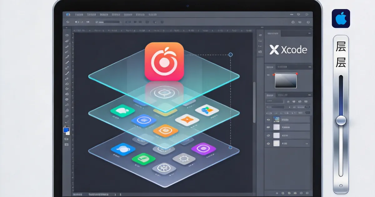Image resolution: width=375 pixels, height=197 pixels.
Task: Click the blue app logo in the menu bar
Action: pyautogui.click(x=68, y=14)
